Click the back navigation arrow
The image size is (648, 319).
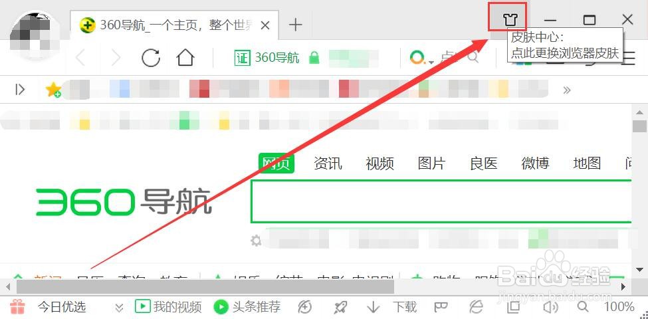pyautogui.click(x=81, y=58)
